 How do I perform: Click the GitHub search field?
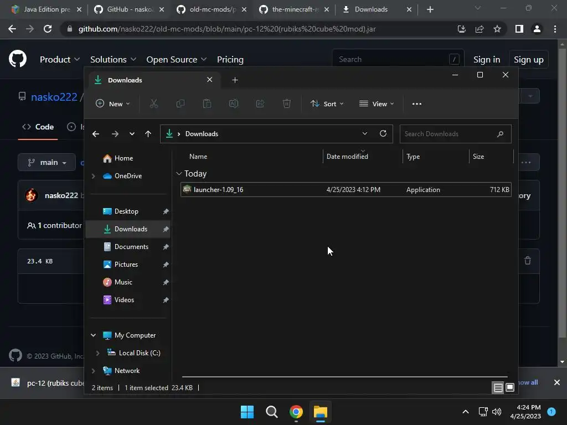398,59
